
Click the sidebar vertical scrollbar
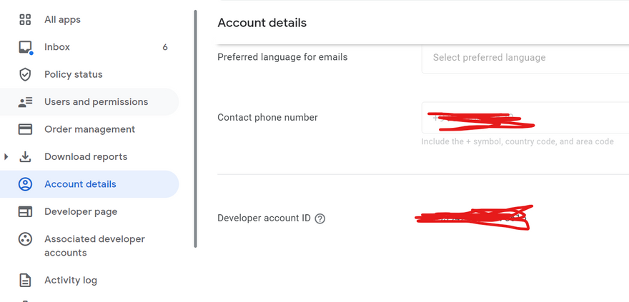(x=195, y=129)
